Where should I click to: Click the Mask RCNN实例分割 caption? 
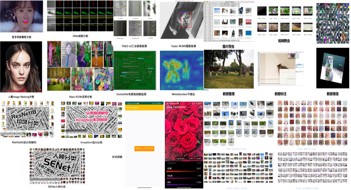(x=80, y=97)
